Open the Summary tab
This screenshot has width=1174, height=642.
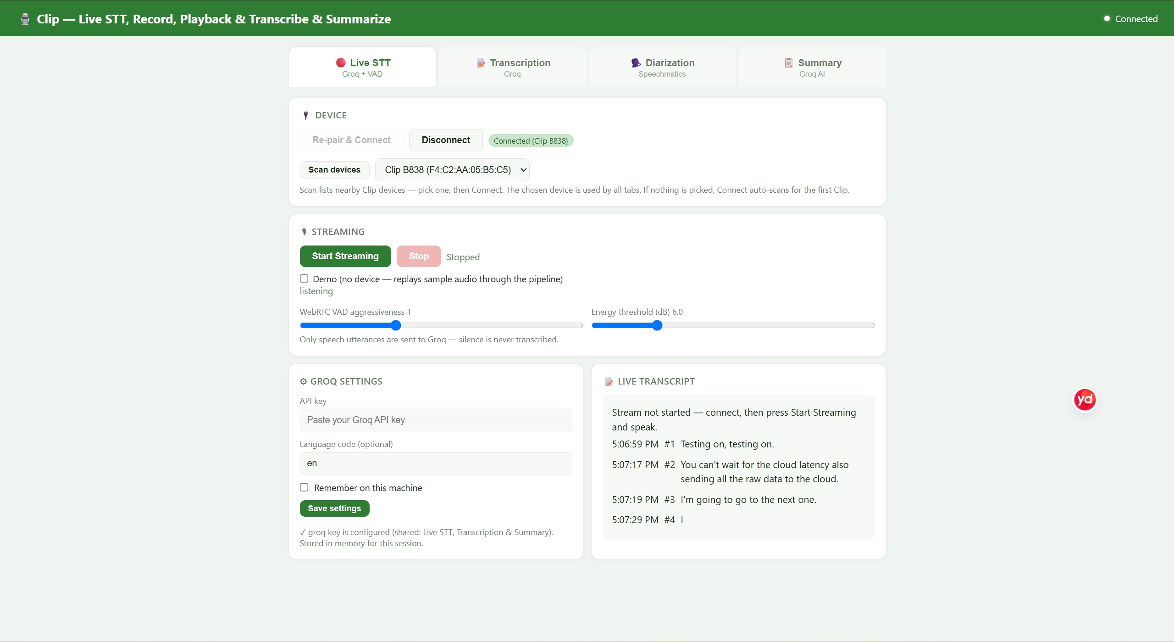(812, 67)
